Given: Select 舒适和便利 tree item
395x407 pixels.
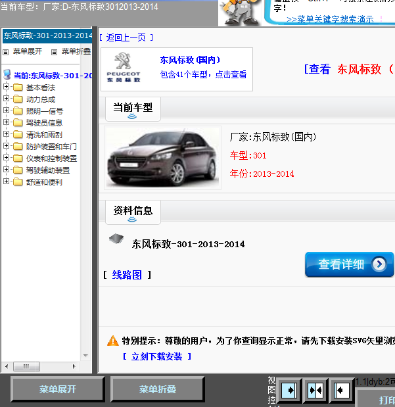Looking at the screenshot, I should pos(44,182).
